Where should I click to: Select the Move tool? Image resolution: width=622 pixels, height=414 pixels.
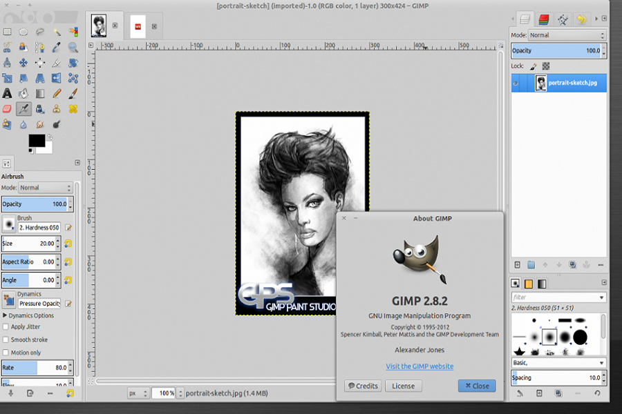click(23, 63)
